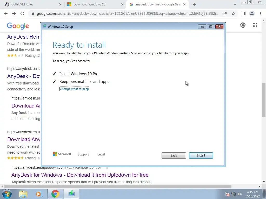Open Chrome tab search dropdown arrow
The image size is (266, 199).
[x=235, y=5]
